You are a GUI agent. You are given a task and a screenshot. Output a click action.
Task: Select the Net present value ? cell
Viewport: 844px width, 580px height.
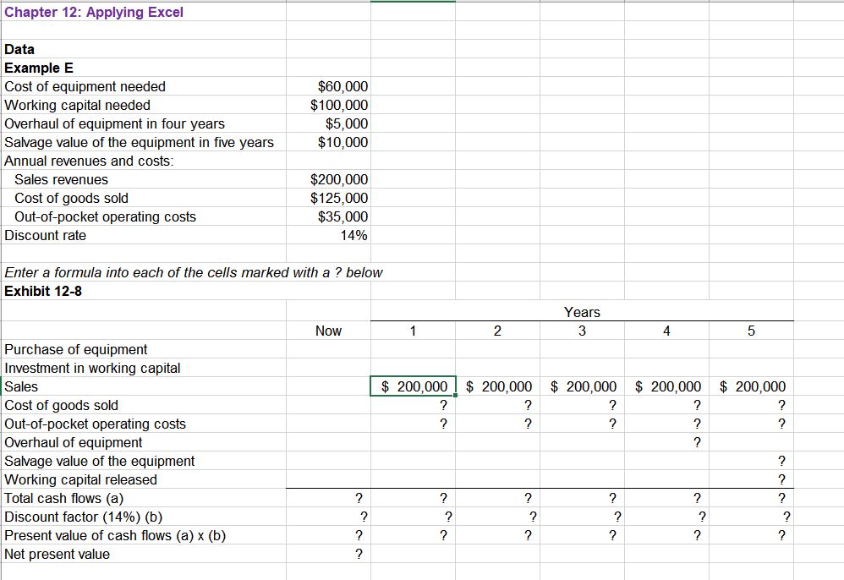[x=328, y=554]
